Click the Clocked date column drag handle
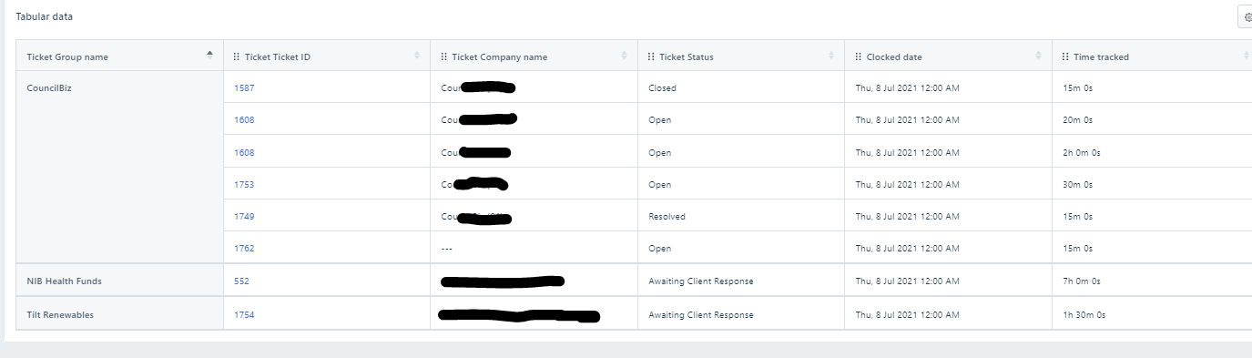This screenshot has height=358, width=1252. click(x=859, y=56)
